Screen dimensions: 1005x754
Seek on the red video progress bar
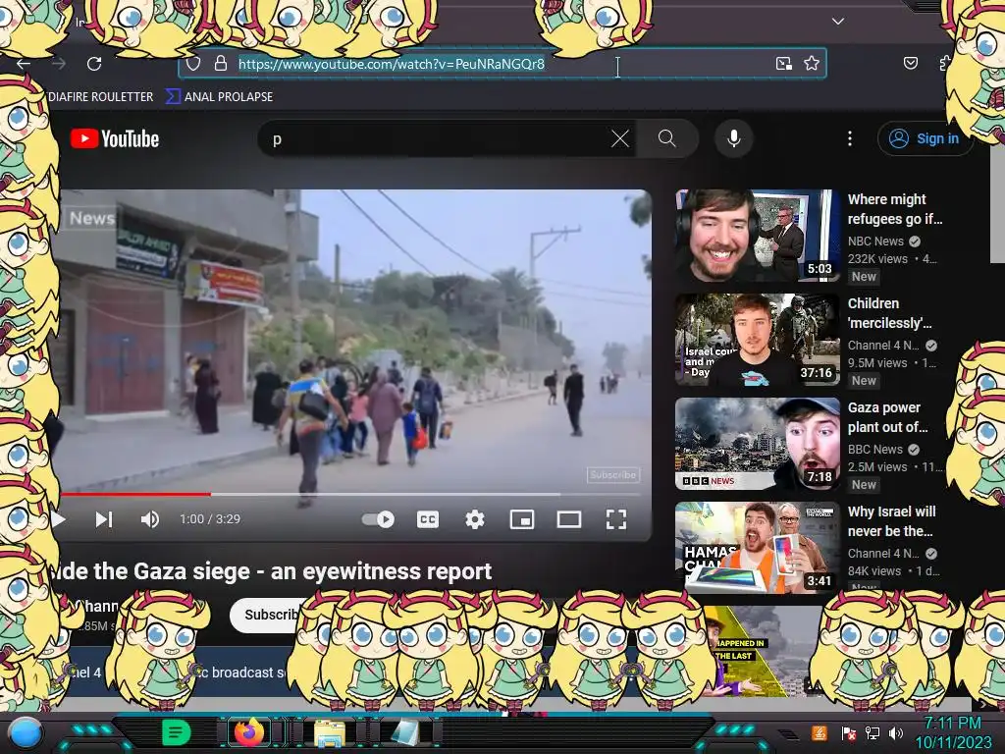point(351,495)
